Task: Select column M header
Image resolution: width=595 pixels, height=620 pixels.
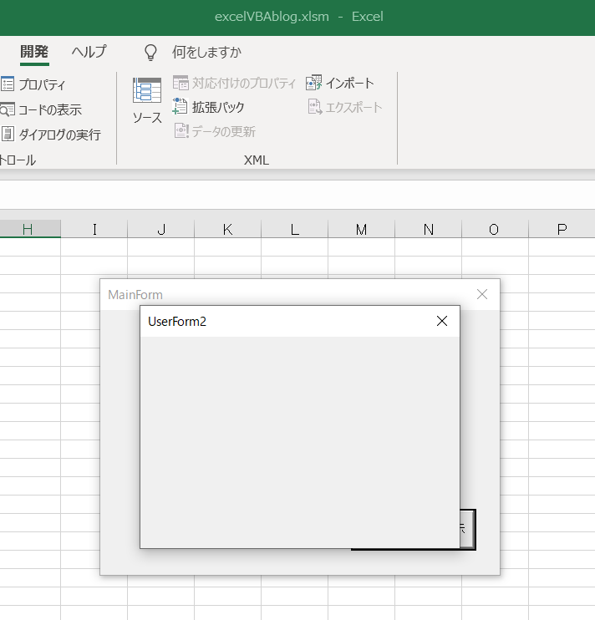Action: point(361,229)
